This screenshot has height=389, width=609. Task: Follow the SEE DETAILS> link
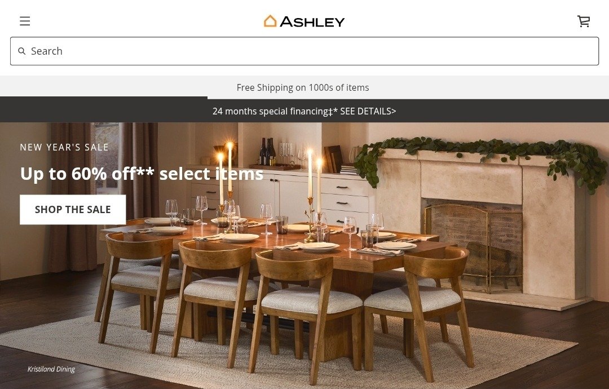coord(368,112)
